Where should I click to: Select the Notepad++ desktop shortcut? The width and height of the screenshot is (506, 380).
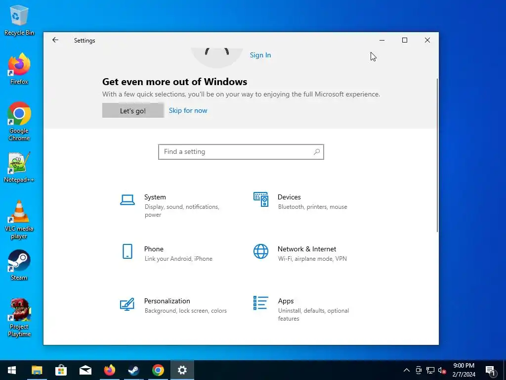19,167
